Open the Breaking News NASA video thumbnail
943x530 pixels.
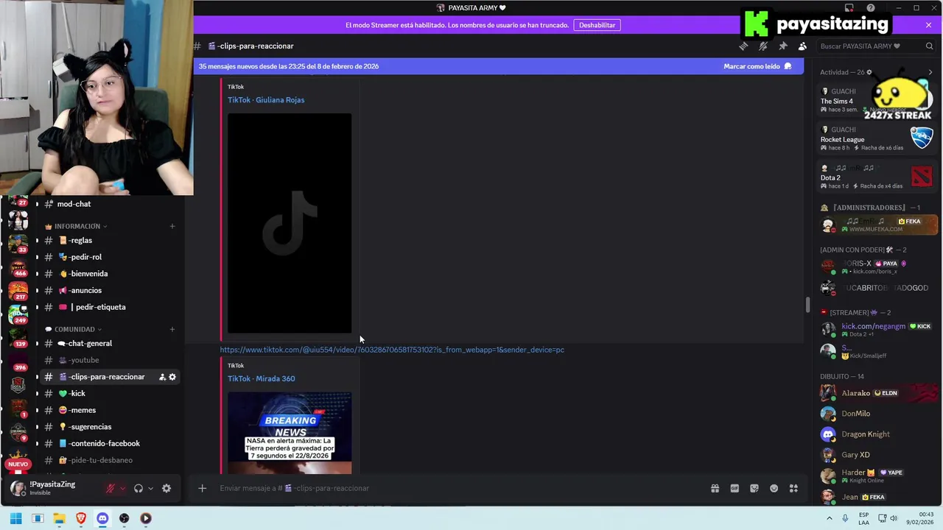click(290, 433)
